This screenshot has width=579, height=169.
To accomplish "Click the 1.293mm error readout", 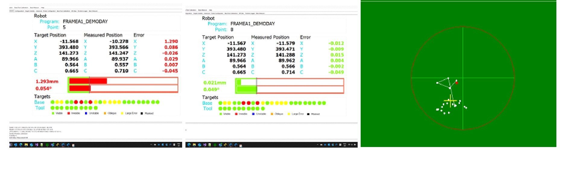I will click(x=47, y=81).
